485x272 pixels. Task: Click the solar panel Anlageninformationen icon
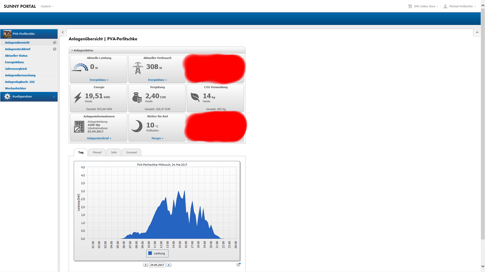click(79, 127)
